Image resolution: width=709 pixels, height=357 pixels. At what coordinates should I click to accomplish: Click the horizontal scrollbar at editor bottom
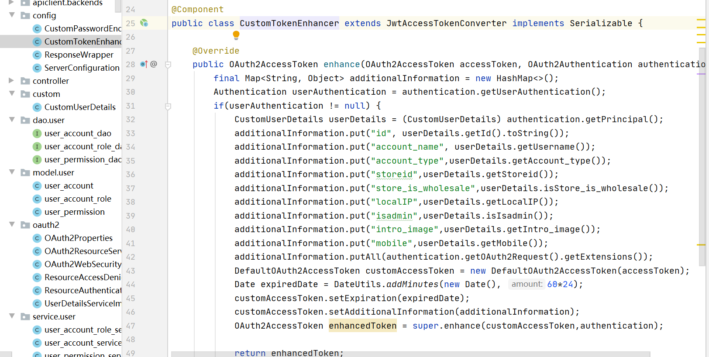410,354
